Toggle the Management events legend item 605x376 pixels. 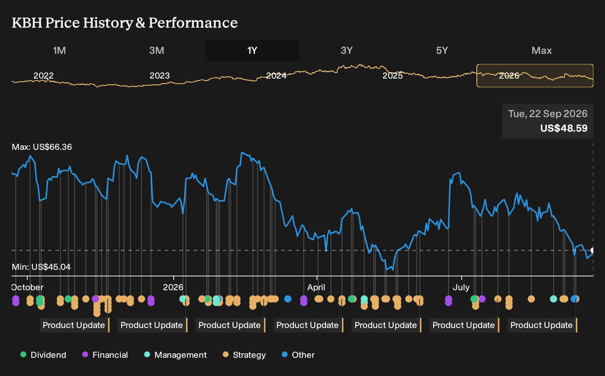pyautogui.click(x=175, y=355)
